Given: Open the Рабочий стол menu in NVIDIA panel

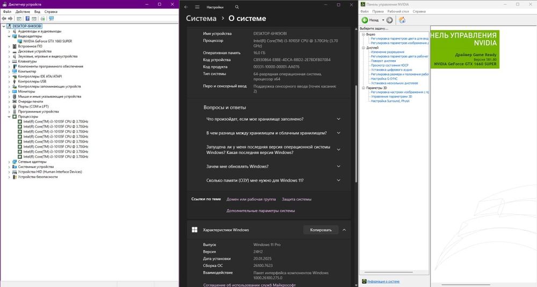Looking at the screenshot, I should pyautogui.click(x=398, y=11).
